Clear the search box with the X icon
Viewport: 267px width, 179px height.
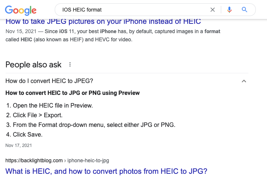pyautogui.click(x=213, y=10)
